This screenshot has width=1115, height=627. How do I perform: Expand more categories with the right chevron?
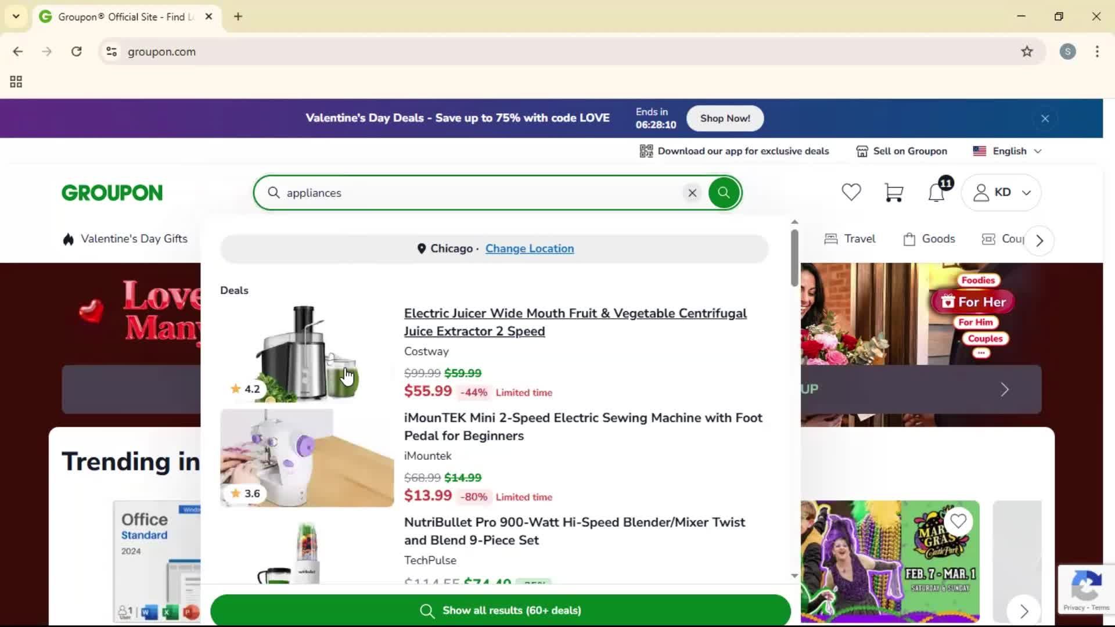pyautogui.click(x=1039, y=240)
